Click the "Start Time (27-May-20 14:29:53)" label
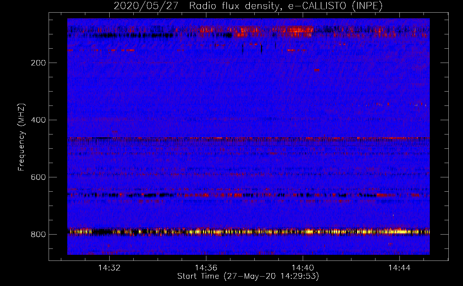The height and width of the screenshot is (286, 463). (x=248, y=276)
